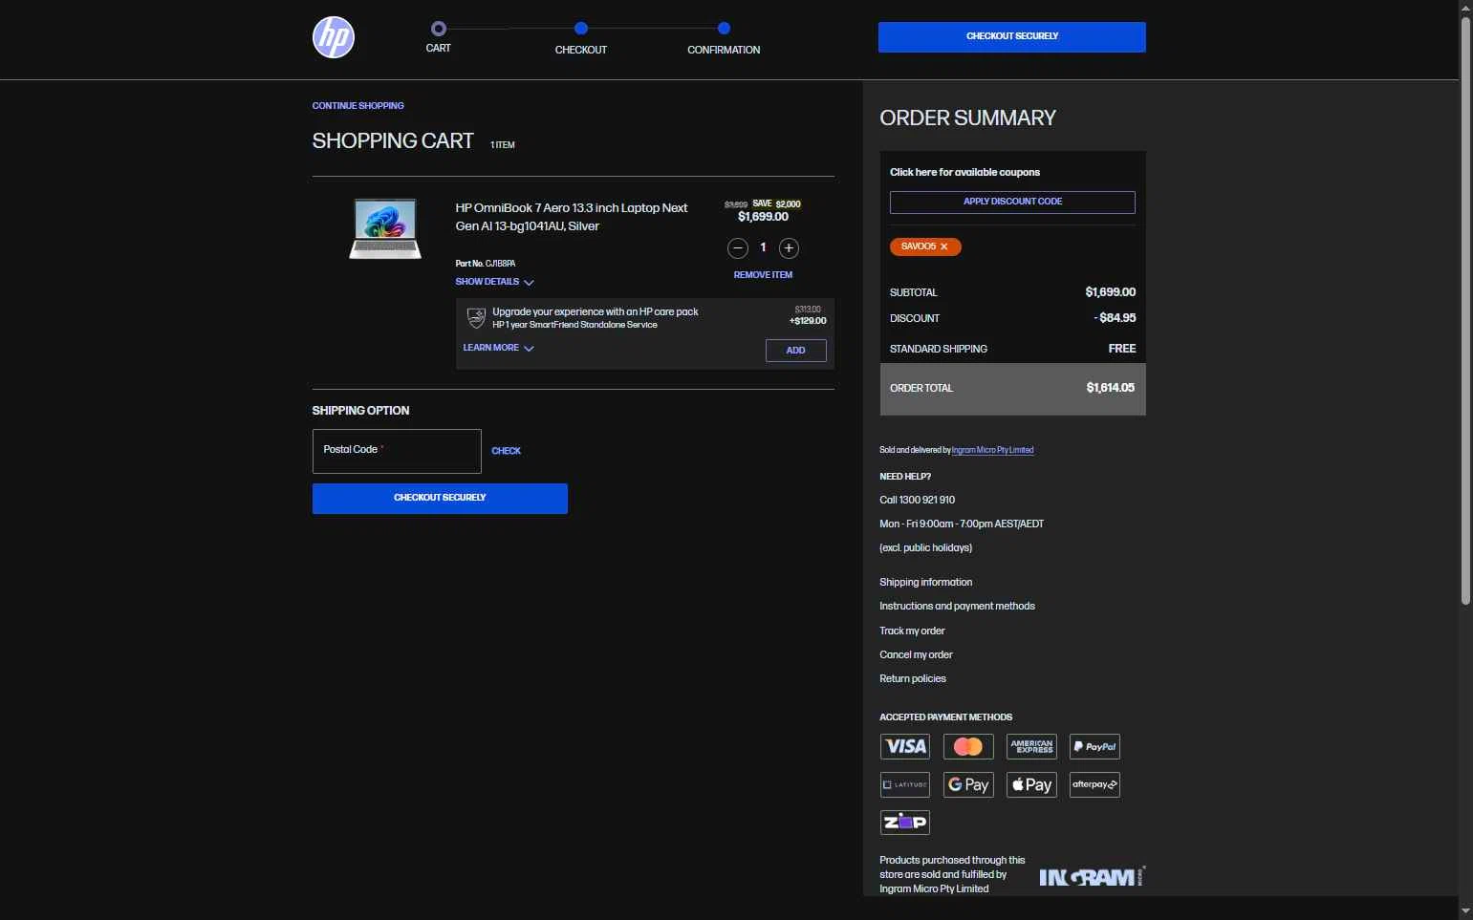Click the care pack +$129.00 price
This screenshot has height=920, width=1473.
808,321
